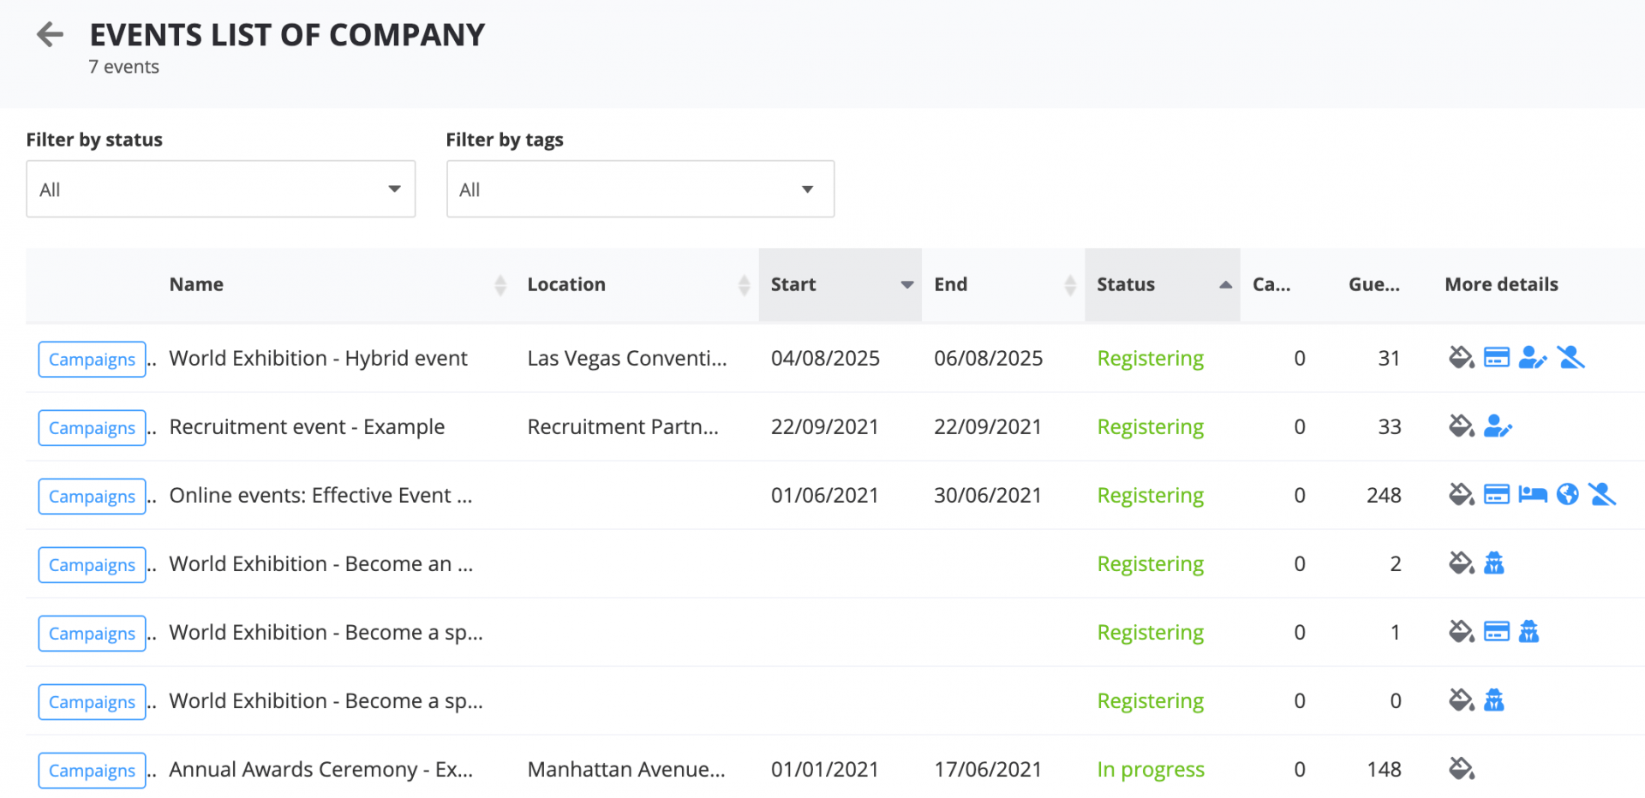The width and height of the screenshot is (1645, 798).
Task: Click the globe icon on the Online events row
Action: [1567, 495]
